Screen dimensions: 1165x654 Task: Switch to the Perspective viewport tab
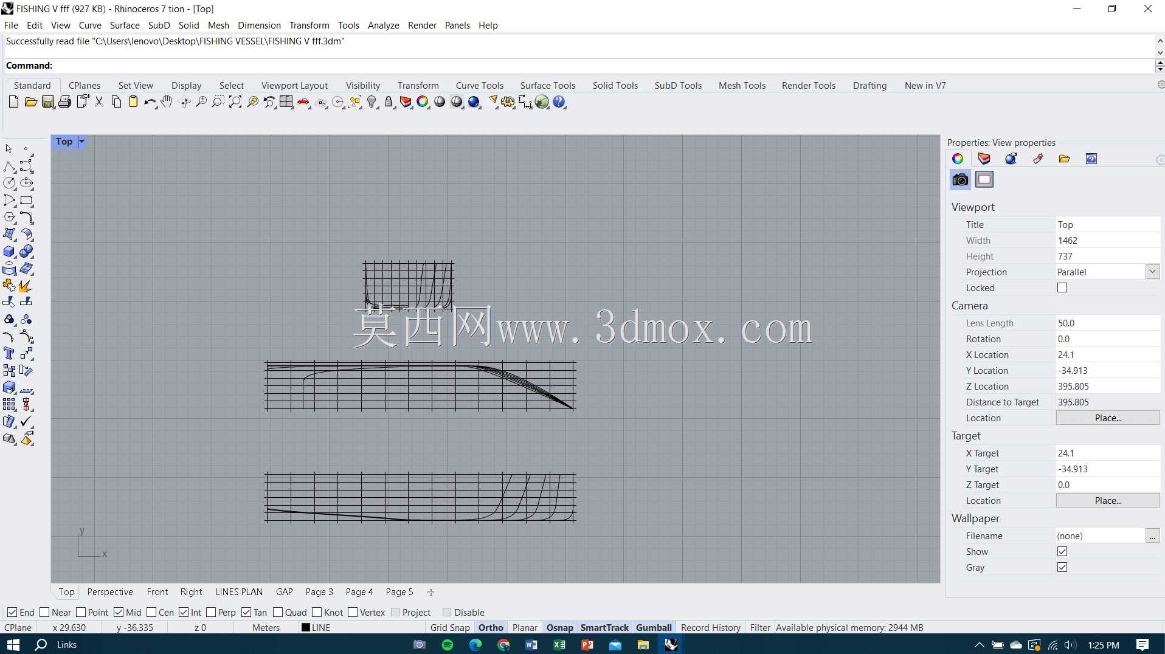[110, 592]
